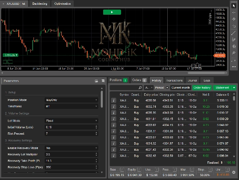
Task: Open the Current month period selector
Action: click(180, 88)
